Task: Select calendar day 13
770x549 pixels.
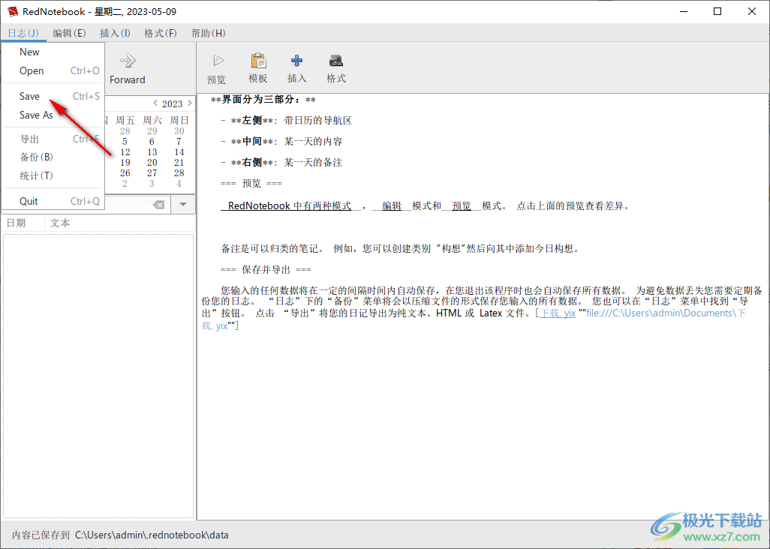Action: [152, 152]
